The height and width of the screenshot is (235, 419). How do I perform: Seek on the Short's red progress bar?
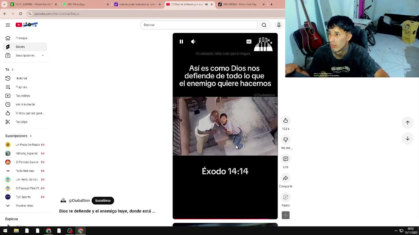click(225, 218)
